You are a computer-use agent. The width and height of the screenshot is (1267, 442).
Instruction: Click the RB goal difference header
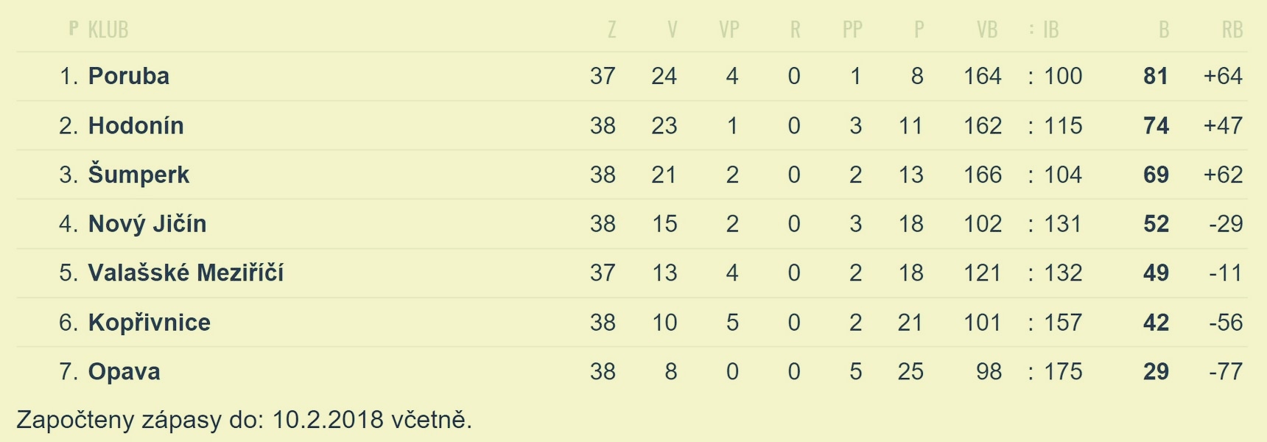click(x=1232, y=29)
